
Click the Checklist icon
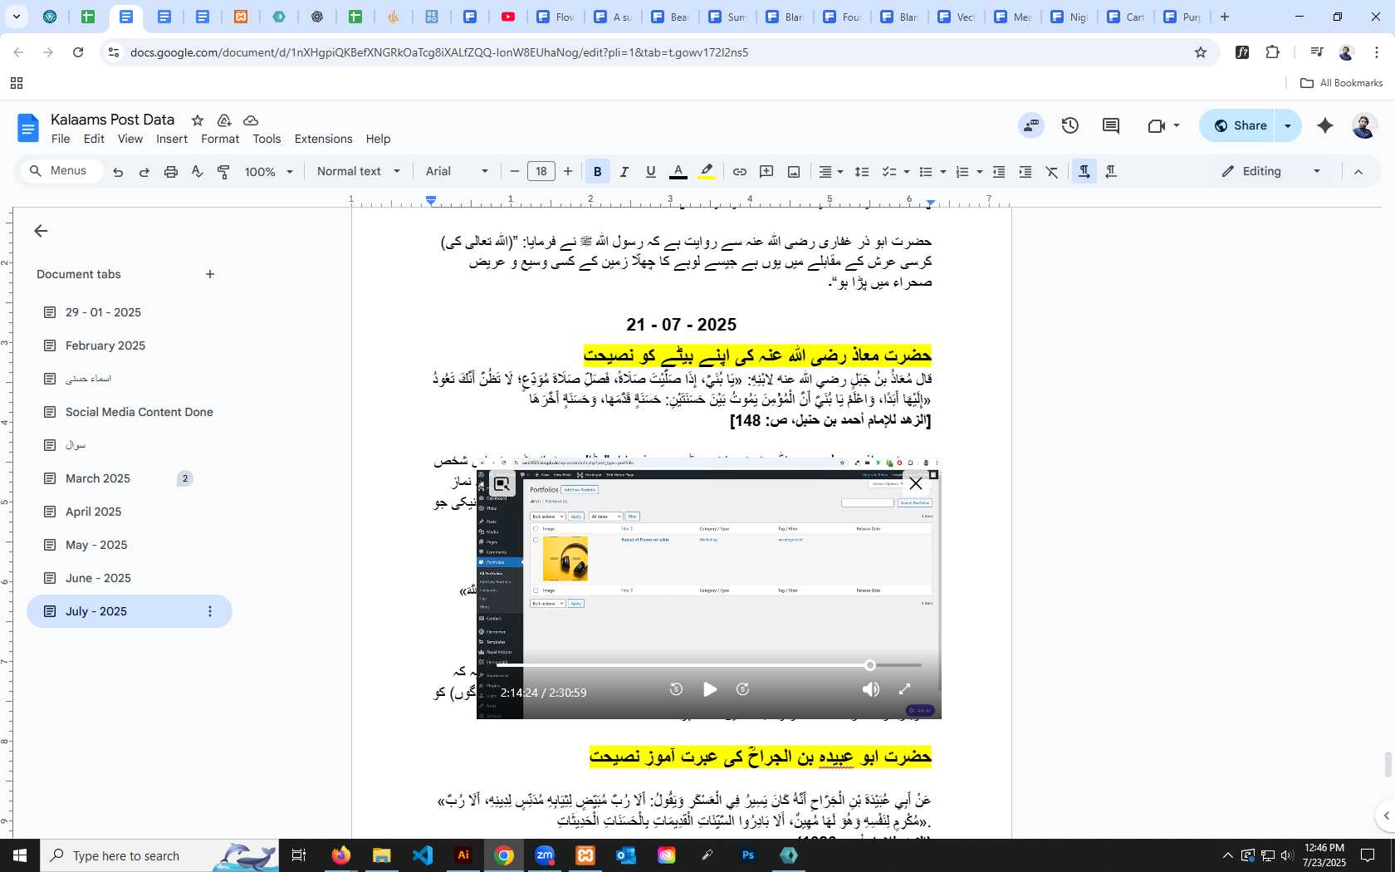[889, 172]
